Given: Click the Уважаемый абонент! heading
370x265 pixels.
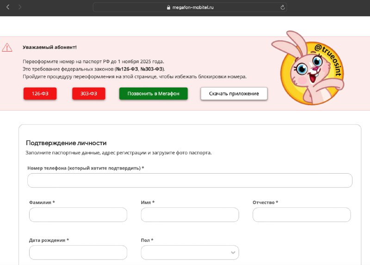Looking at the screenshot, I should (x=49, y=47).
